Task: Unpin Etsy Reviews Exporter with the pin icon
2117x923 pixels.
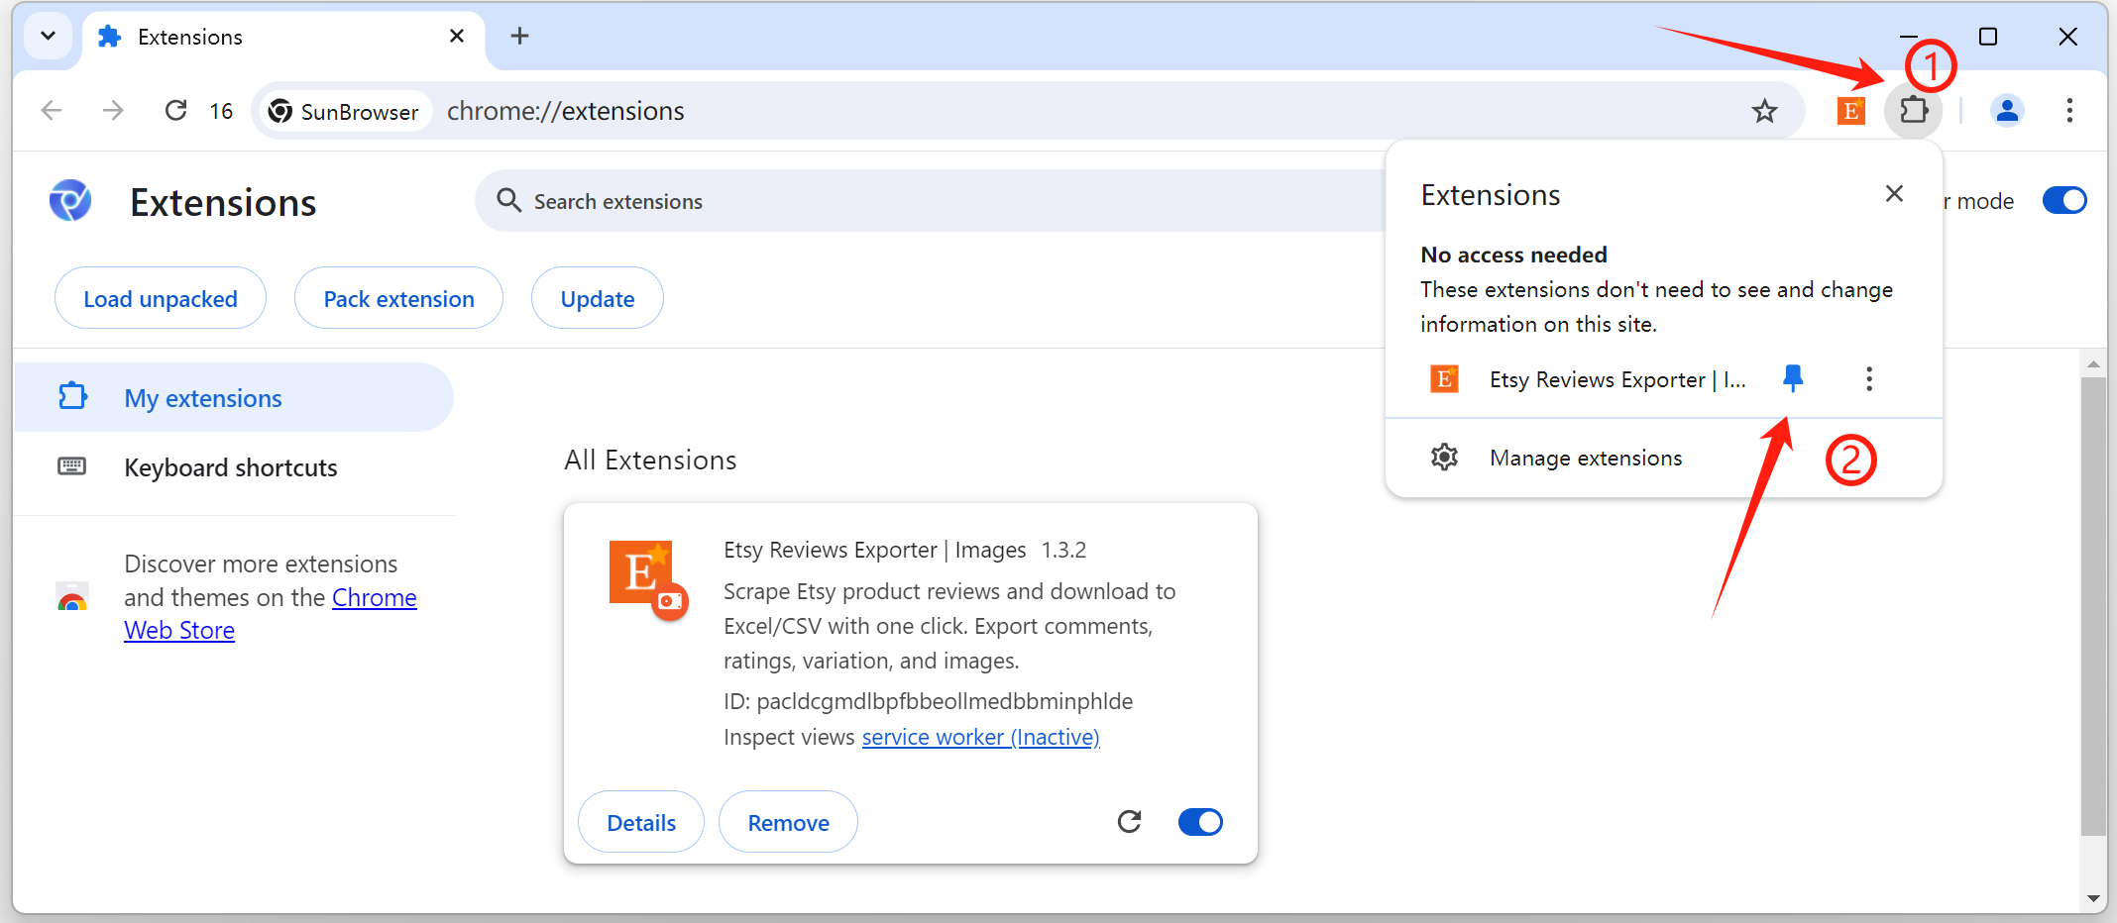Action: pos(1793,378)
